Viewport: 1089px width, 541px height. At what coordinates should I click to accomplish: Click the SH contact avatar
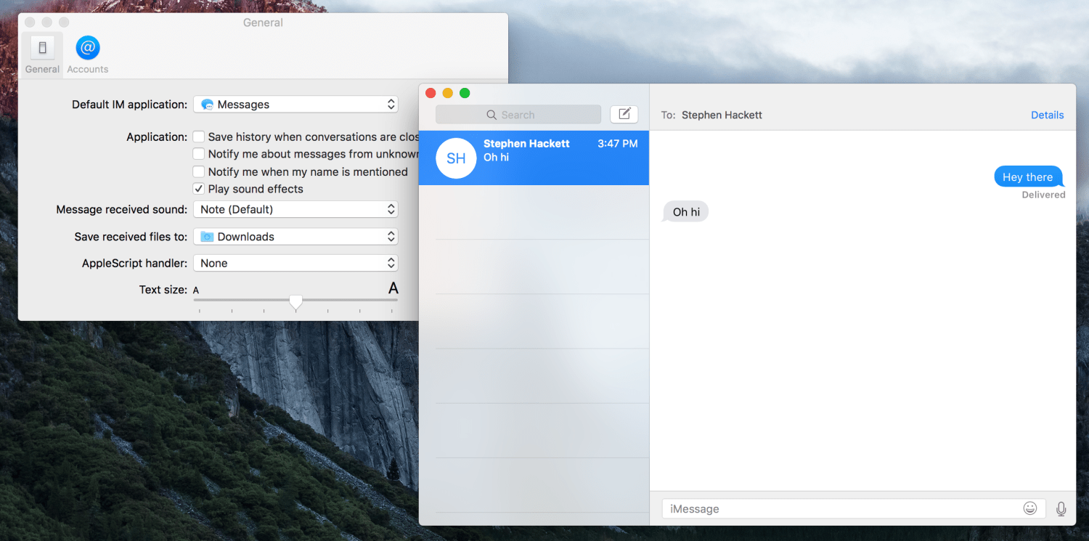(456, 158)
